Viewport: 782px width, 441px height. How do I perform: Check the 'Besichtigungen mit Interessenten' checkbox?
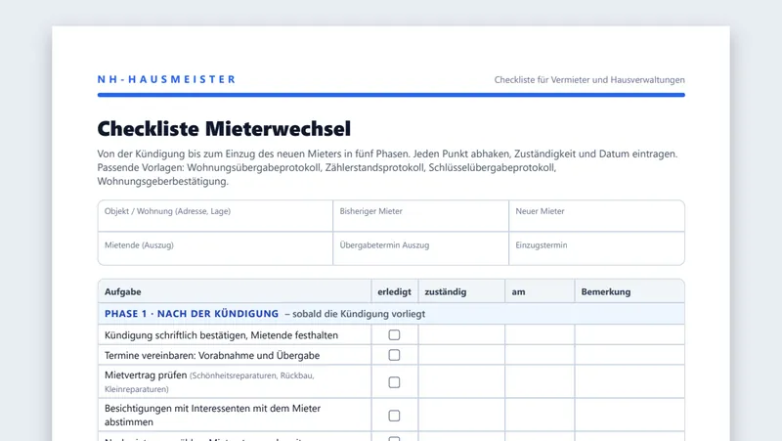(394, 416)
